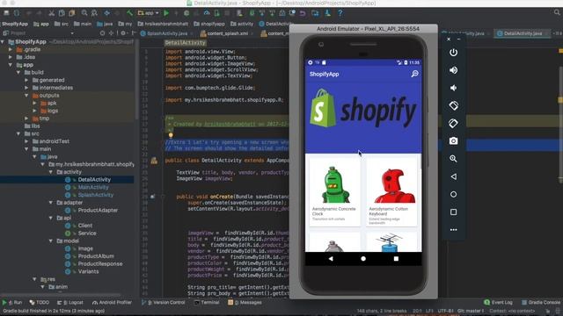Open the Android Profiler tab
This screenshot has width=563, height=316.
pos(112,302)
